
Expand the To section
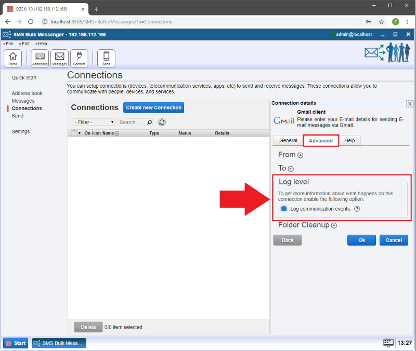coord(291,169)
